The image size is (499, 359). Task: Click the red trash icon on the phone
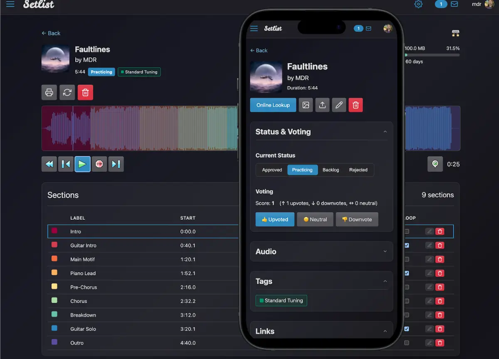click(x=356, y=105)
